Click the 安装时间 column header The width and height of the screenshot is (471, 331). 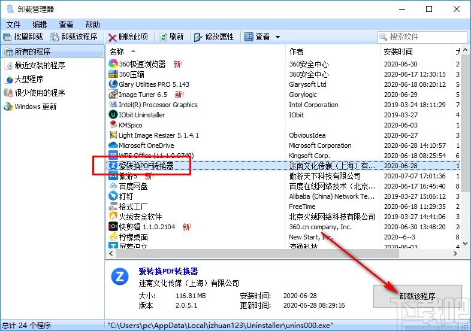pos(416,51)
